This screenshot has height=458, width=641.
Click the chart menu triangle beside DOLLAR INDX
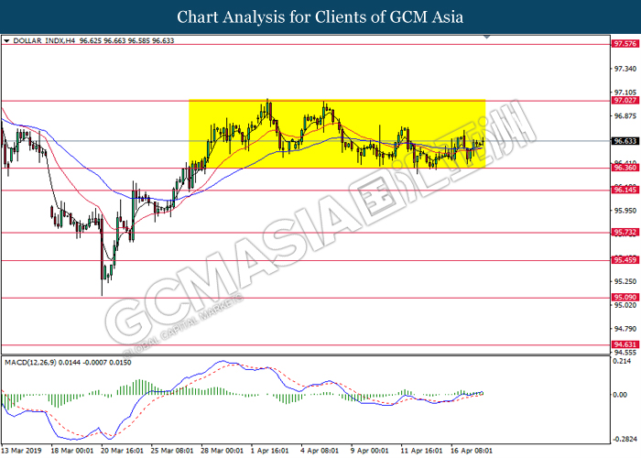tap(6, 41)
